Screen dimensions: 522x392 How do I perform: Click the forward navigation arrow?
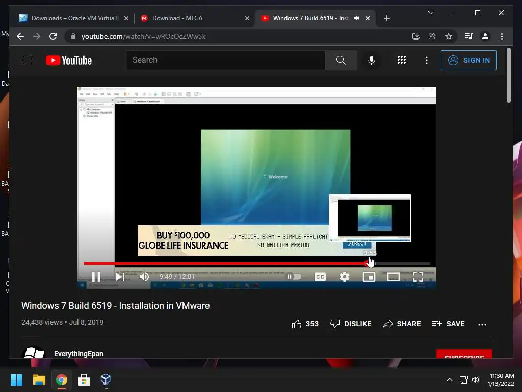click(37, 36)
